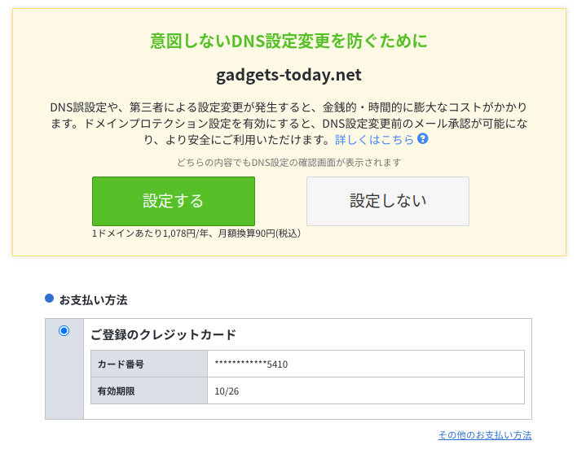Click the green 意図しないDNS設定変更を防ぐために heading
Viewport: 577px width, 458px height.
tap(288, 41)
